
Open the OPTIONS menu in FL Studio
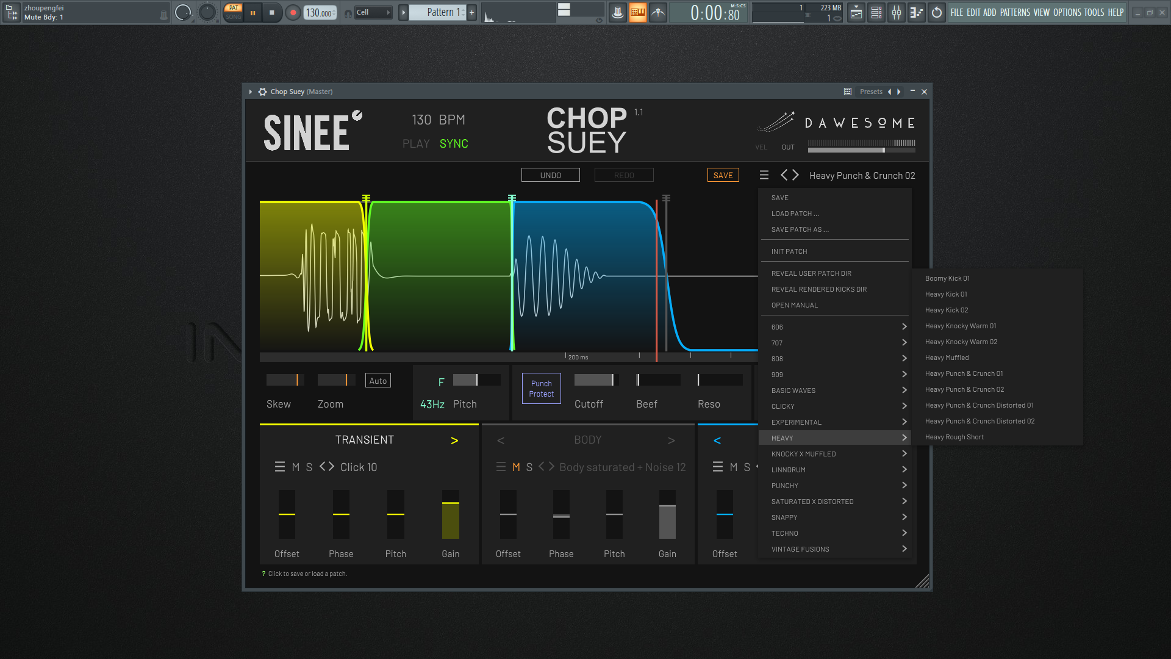pos(1067,12)
